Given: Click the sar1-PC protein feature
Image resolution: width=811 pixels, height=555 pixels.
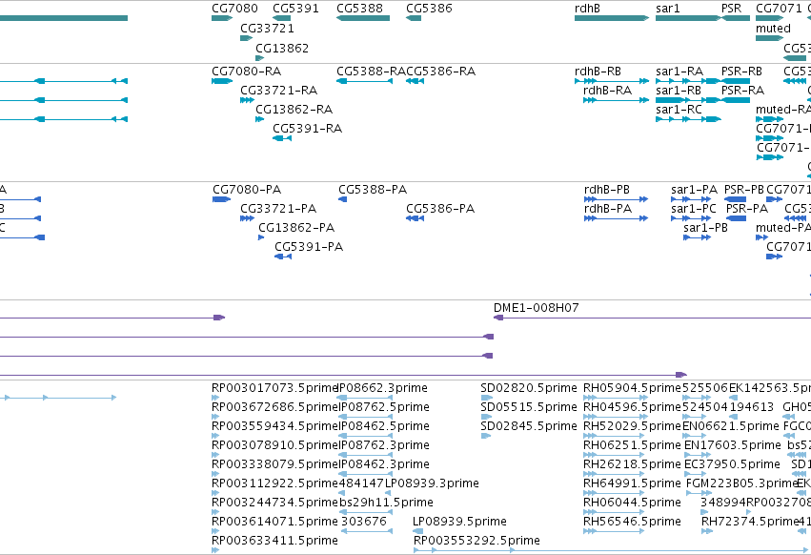Looking at the screenshot, I should pyautogui.click(x=691, y=218).
